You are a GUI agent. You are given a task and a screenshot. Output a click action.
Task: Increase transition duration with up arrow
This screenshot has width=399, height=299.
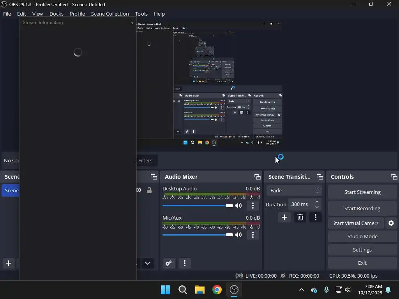click(317, 202)
